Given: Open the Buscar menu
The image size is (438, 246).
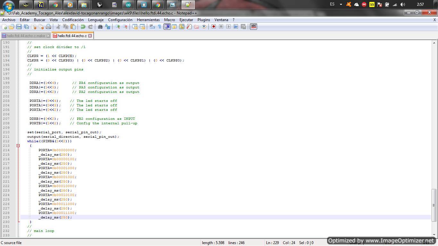Looking at the screenshot, I should tap(39, 20).
